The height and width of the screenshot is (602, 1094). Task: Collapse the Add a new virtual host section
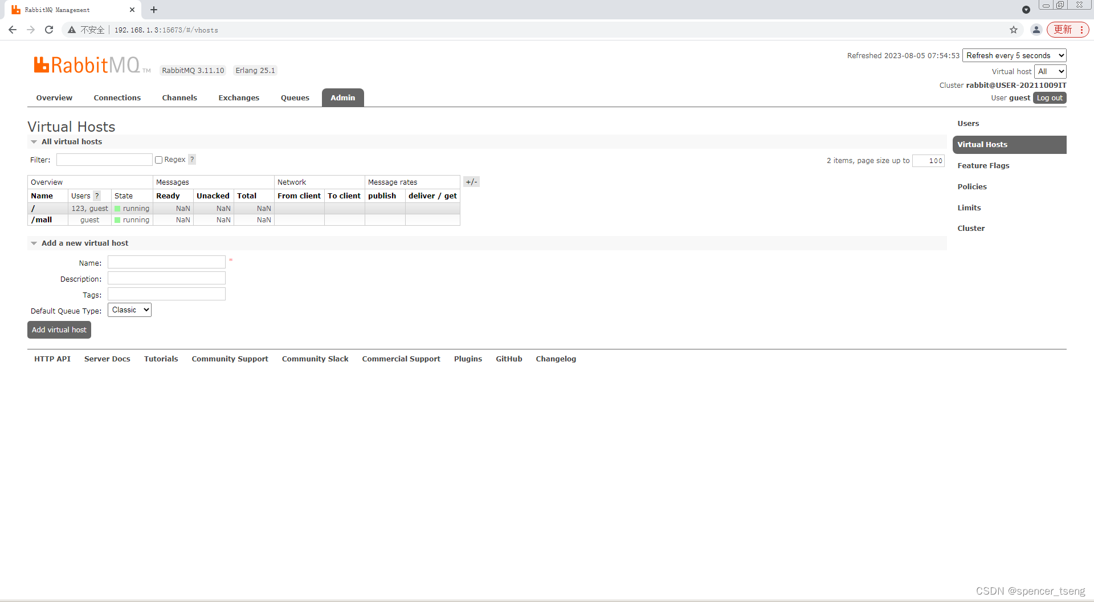[x=79, y=243]
